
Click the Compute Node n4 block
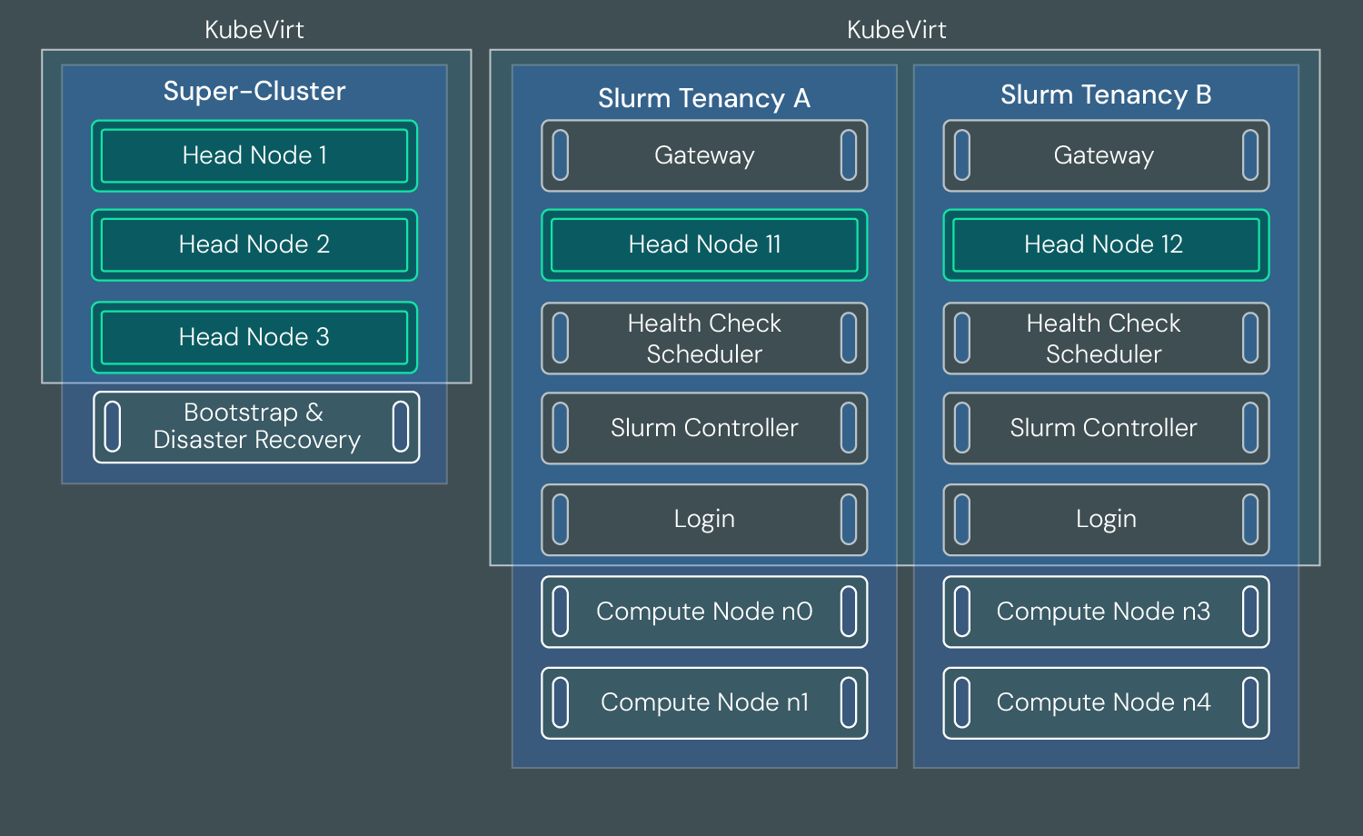[1105, 702]
